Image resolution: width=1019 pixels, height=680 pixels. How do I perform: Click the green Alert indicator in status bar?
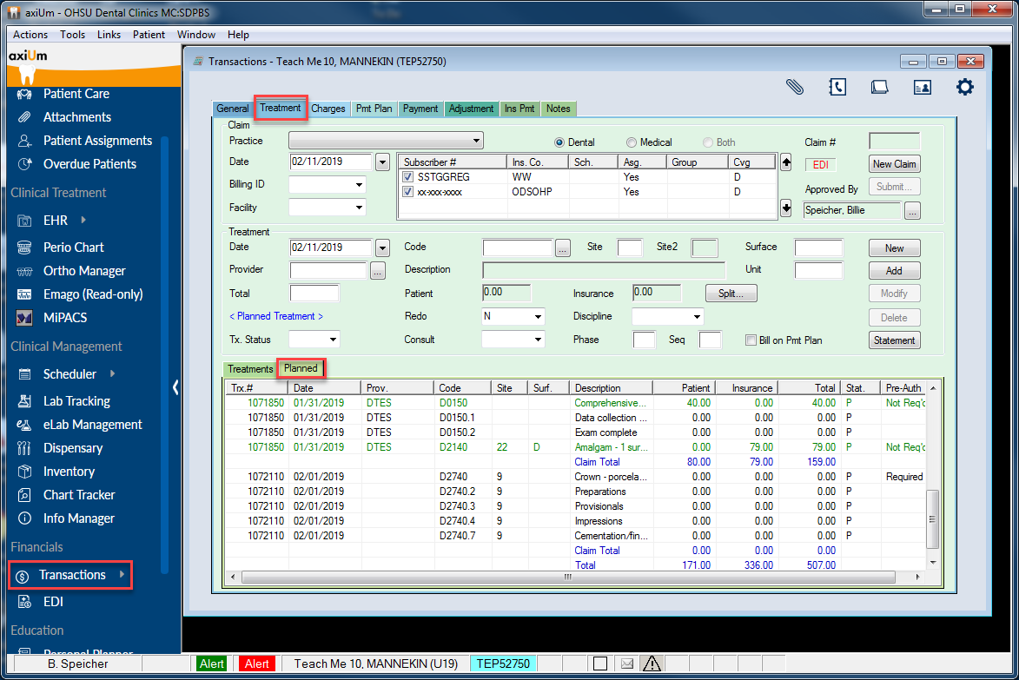(212, 663)
